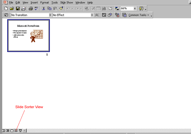Viewport: 191px width, 134px height.
Task: Run the spelling check icon
Action: click(x=36, y=9)
